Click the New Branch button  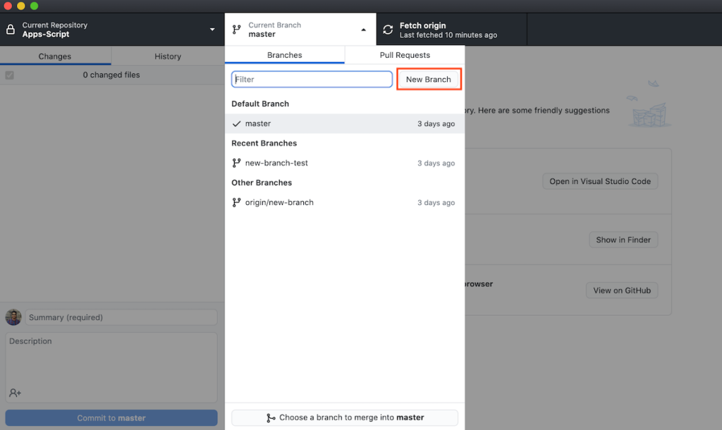[428, 79]
